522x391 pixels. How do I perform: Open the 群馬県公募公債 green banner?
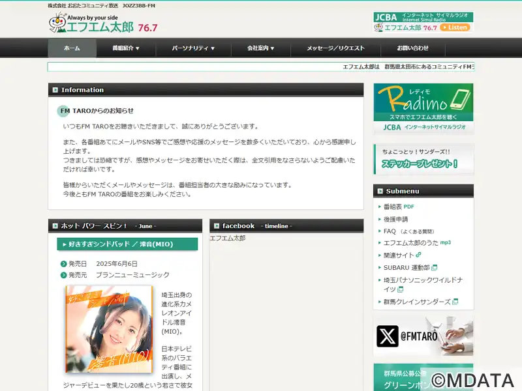(x=423, y=377)
